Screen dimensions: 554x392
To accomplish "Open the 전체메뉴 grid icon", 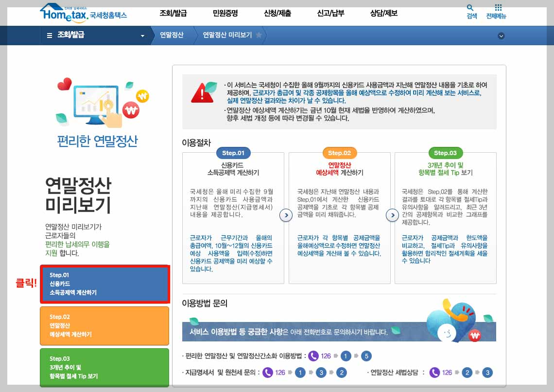I will coord(496,12).
